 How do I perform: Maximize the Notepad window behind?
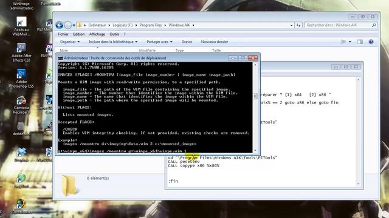(346, 67)
